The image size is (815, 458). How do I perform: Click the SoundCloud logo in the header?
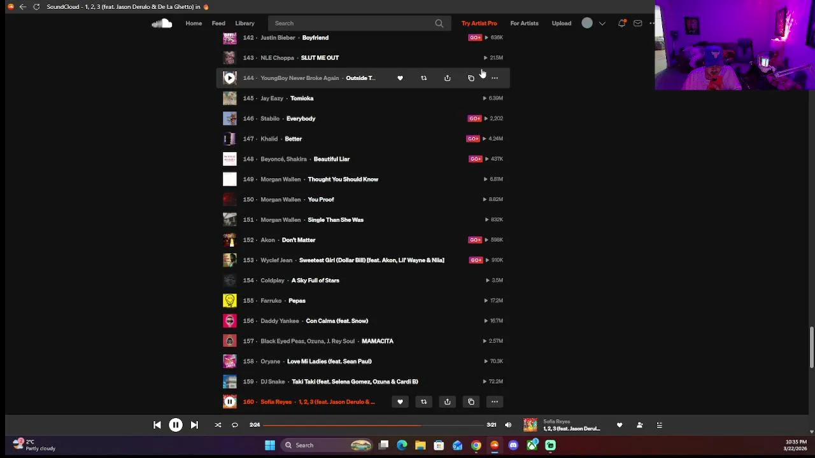pyautogui.click(x=162, y=24)
